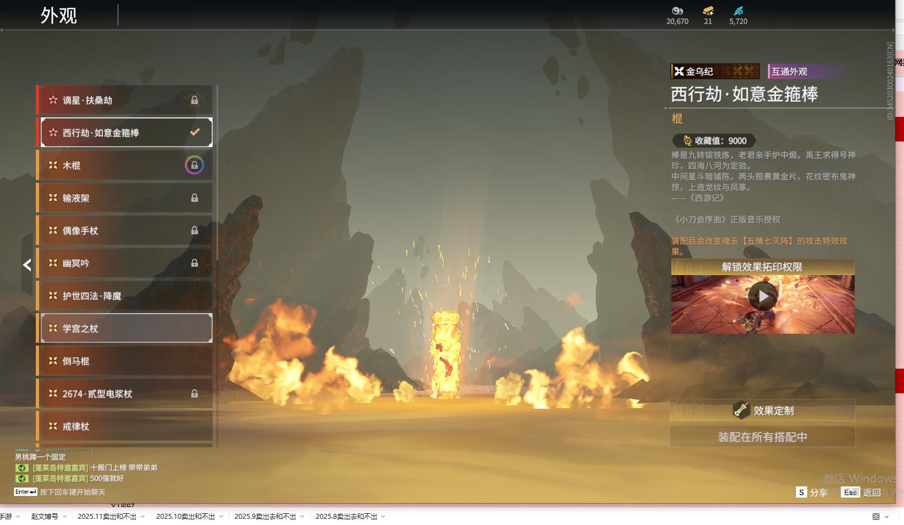
Task: Click the 收藏值: 9000 collection value badge
Action: (x=714, y=141)
